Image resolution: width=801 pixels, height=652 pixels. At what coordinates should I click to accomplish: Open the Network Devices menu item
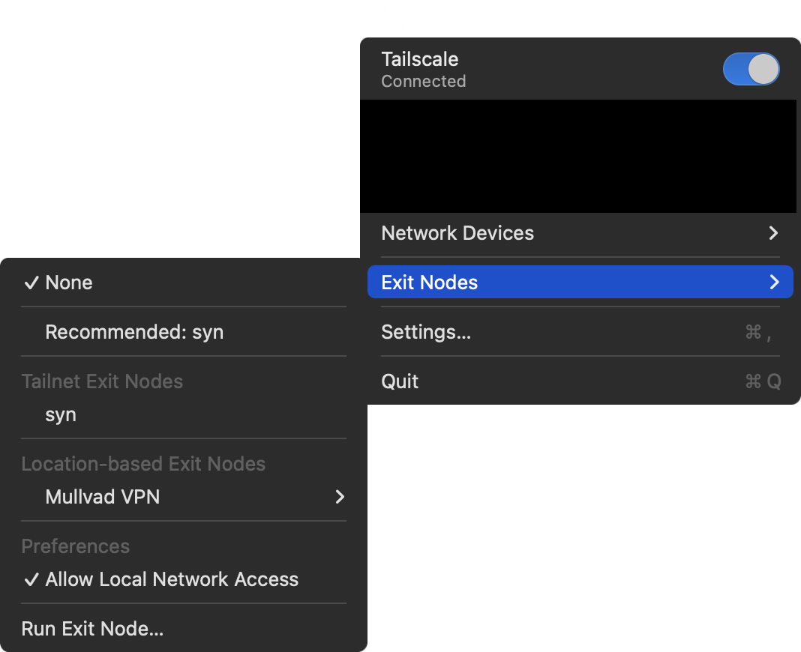[x=457, y=233]
